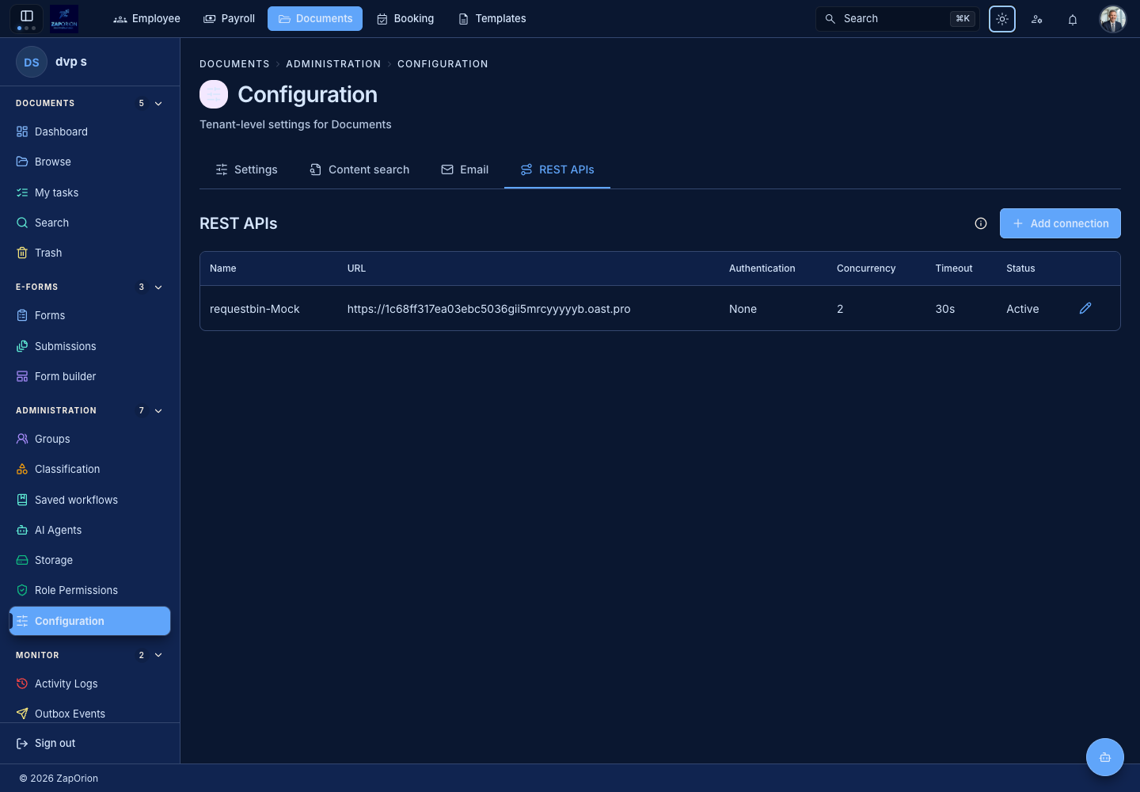Click Administration breadcrumb link

tap(333, 64)
